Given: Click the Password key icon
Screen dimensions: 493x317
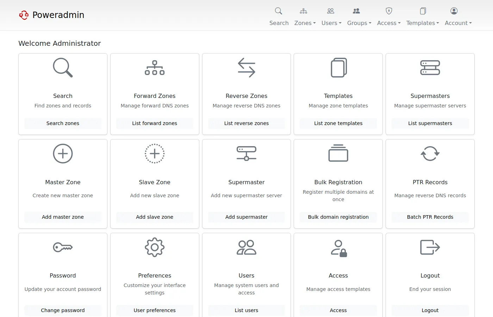Looking at the screenshot, I should (x=63, y=247).
